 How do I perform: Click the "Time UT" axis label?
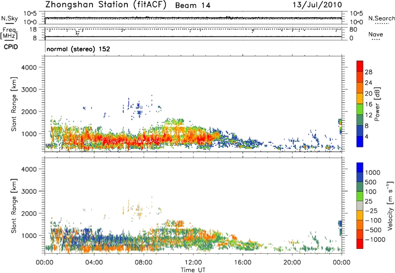point(193,270)
